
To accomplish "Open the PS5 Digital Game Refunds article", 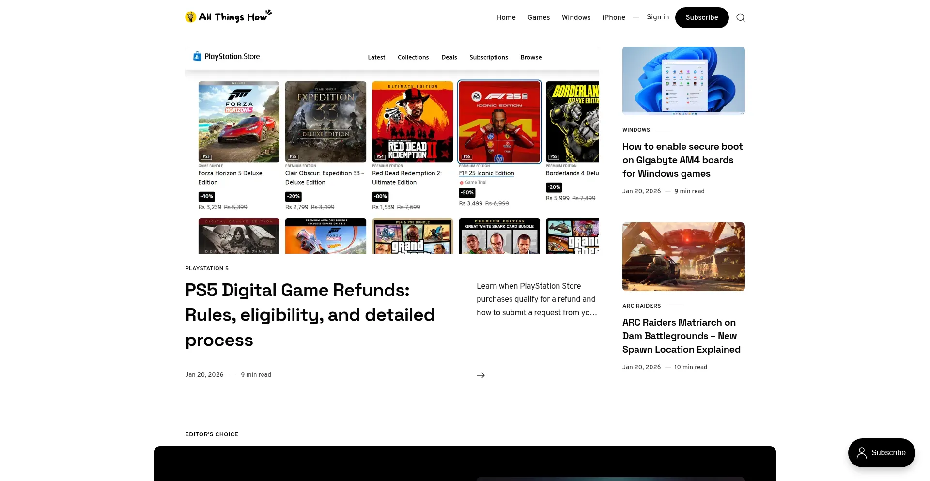I will tap(310, 315).
